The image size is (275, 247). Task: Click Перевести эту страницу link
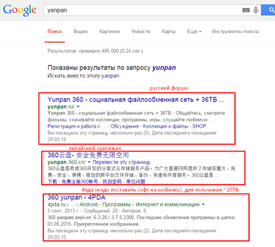point(122,163)
